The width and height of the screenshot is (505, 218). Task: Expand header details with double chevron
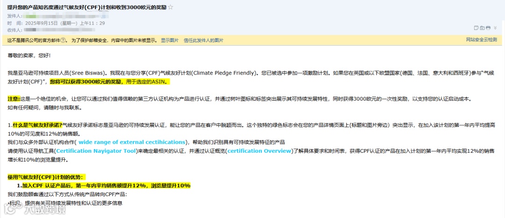pos(494,28)
